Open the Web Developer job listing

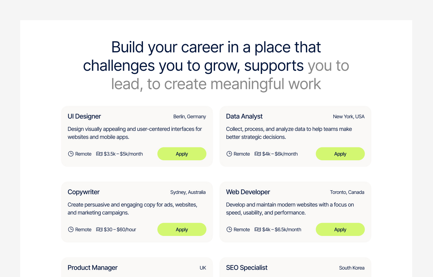tap(248, 192)
